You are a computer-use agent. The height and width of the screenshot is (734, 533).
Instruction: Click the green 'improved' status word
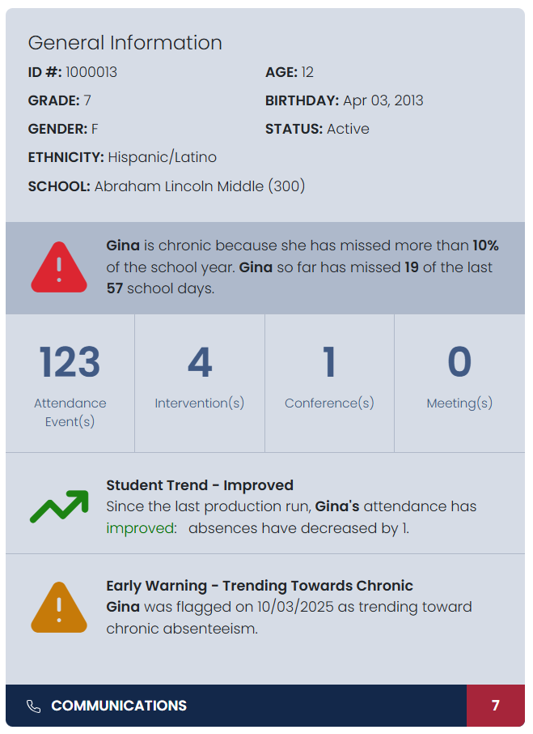(141, 528)
